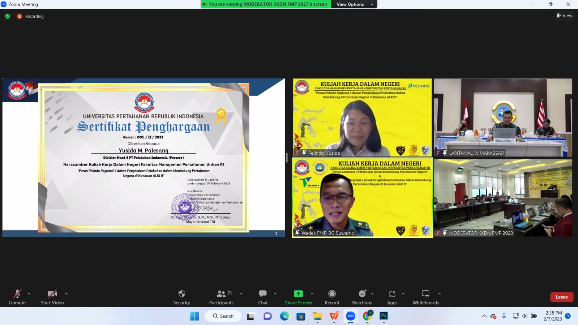The height and width of the screenshot is (325, 578).
Task: Open Photoshop from taskbar
Action: pyautogui.click(x=384, y=316)
